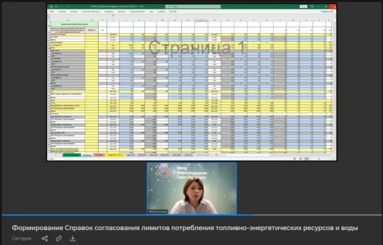Click the share icon below the video title
Viewport: 383px width, 245px height.
[x=45, y=238]
